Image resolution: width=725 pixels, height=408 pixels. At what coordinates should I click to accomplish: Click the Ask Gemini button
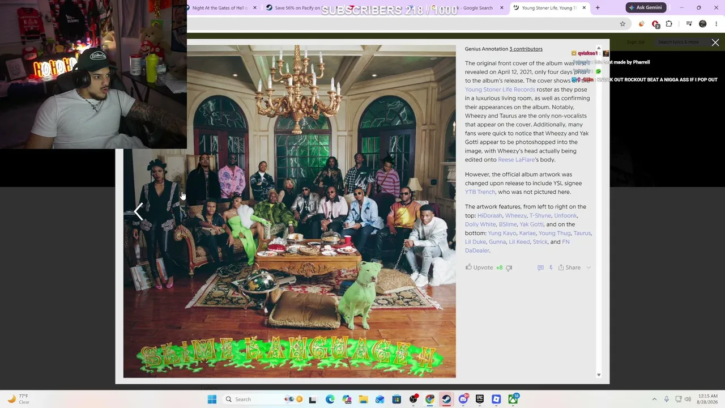coord(646,8)
